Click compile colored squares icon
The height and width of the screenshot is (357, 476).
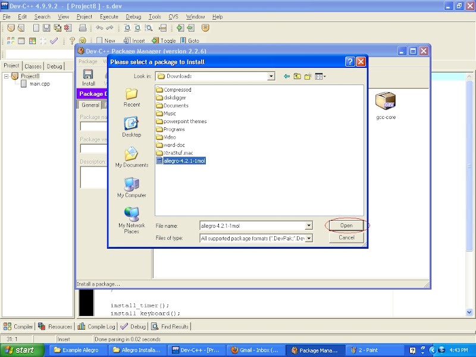11,40
